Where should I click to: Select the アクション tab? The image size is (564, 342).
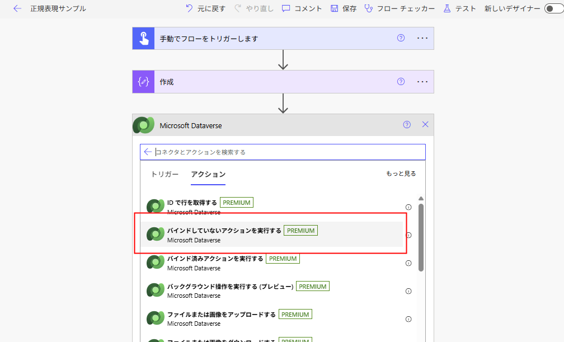(208, 174)
